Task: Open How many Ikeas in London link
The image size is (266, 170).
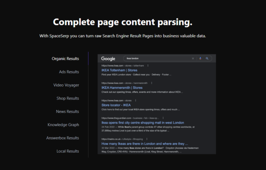Action: 145,144
